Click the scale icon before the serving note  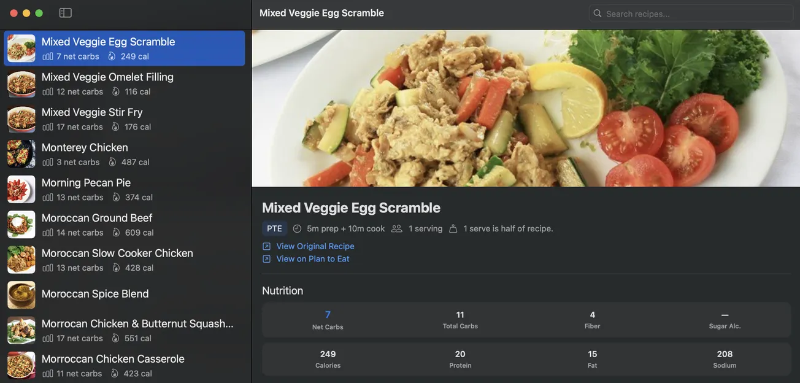(x=452, y=228)
